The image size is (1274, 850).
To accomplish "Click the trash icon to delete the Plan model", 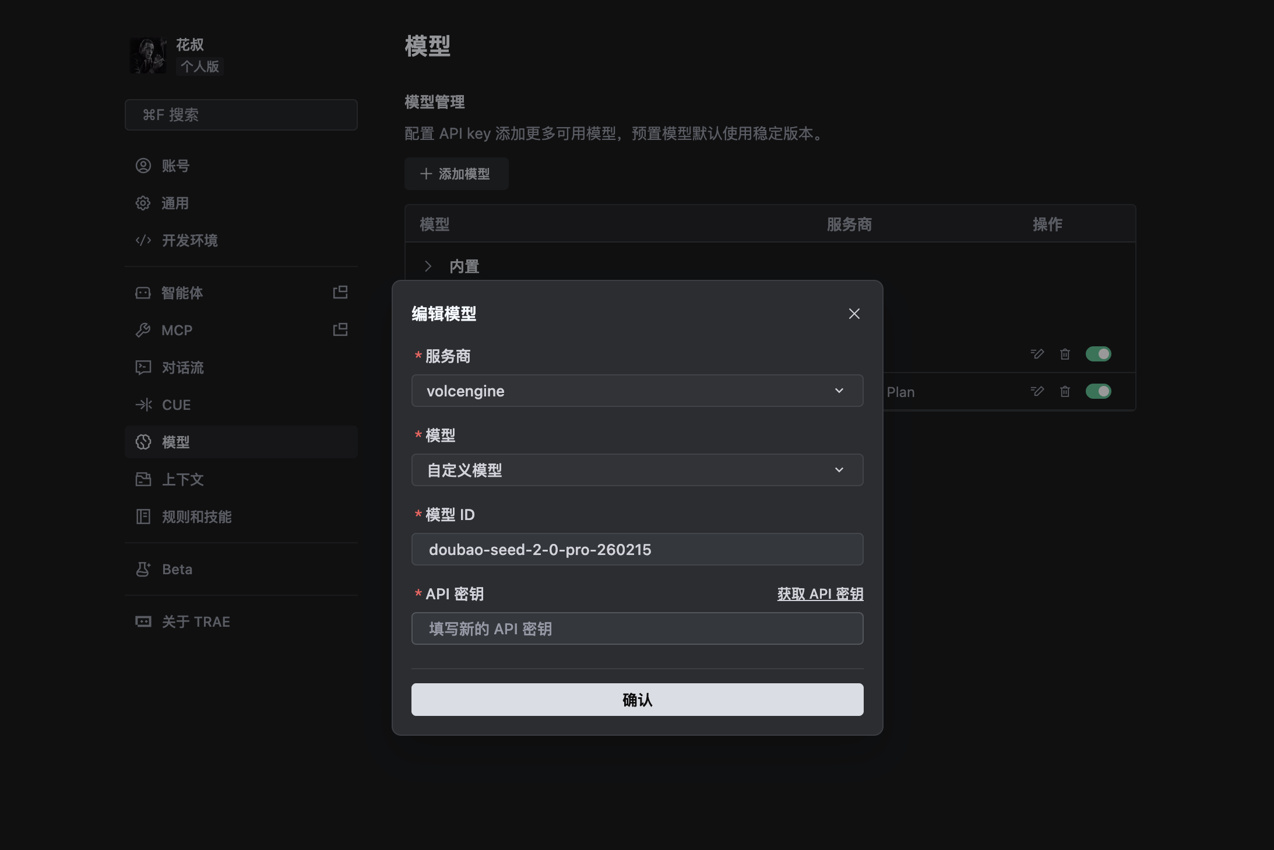I will click(x=1065, y=391).
